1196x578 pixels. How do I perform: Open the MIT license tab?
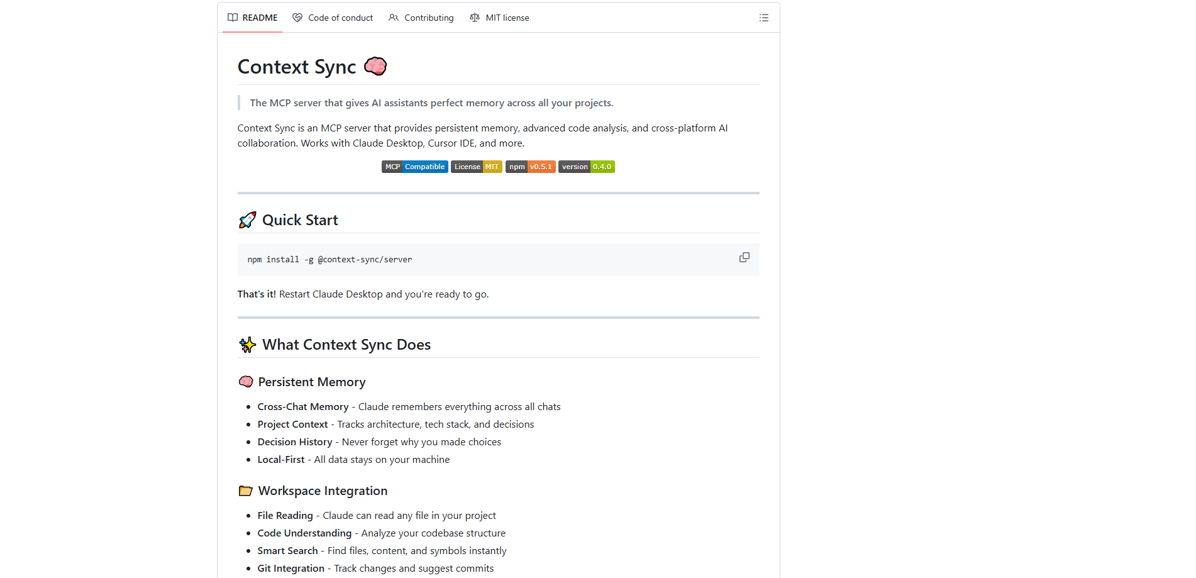point(499,18)
